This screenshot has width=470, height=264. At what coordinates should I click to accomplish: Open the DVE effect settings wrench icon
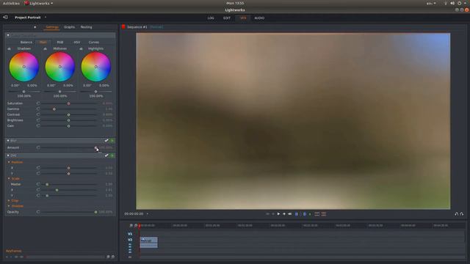(x=106, y=155)
